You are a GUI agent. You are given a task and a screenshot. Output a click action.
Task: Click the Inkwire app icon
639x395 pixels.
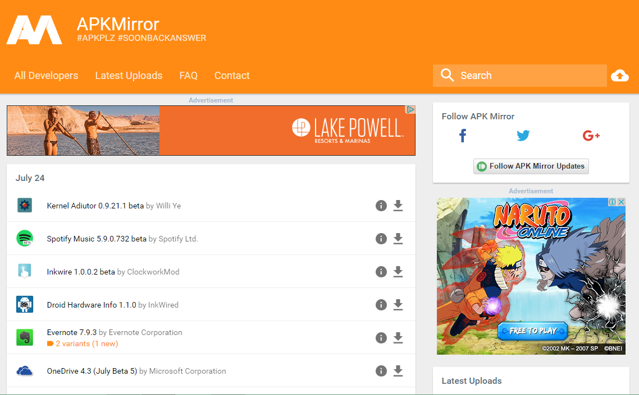[x=25, y=271]
